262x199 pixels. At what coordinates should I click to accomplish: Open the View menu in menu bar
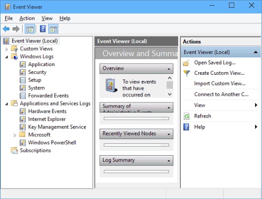point(47,18)
